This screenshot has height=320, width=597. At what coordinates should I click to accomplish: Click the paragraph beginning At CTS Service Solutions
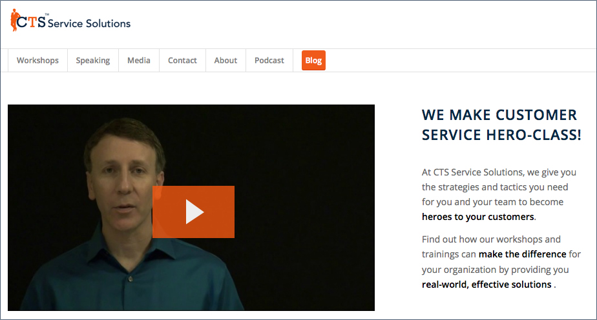tap(499, 195)
